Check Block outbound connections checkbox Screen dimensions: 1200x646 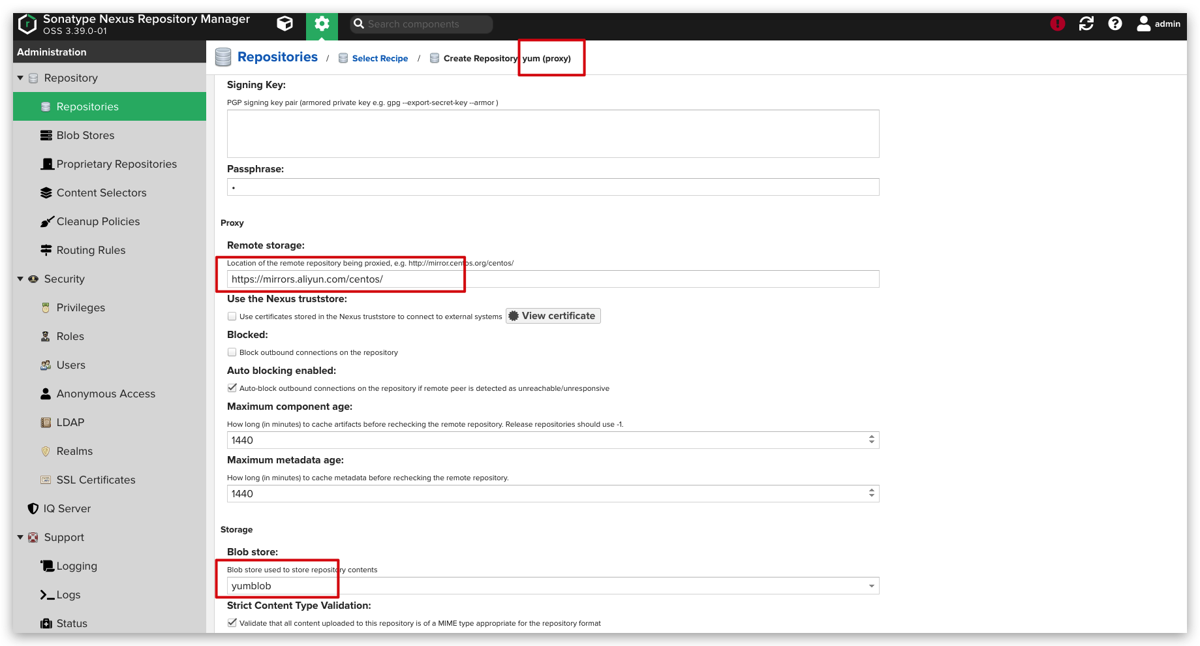(x=232, y=352)
